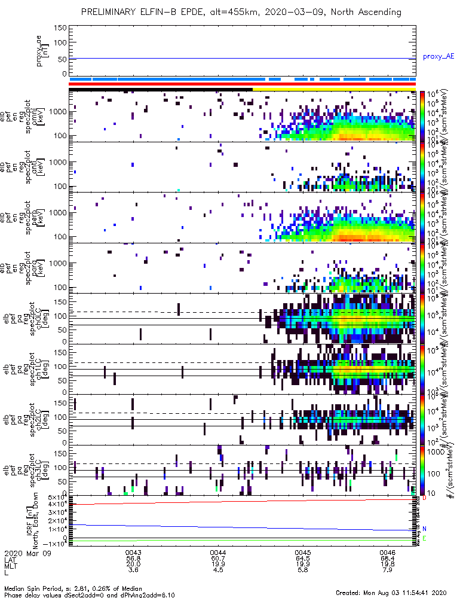Select the 0043 time tick label
This screenshot has width=463, height=598.
133,553
